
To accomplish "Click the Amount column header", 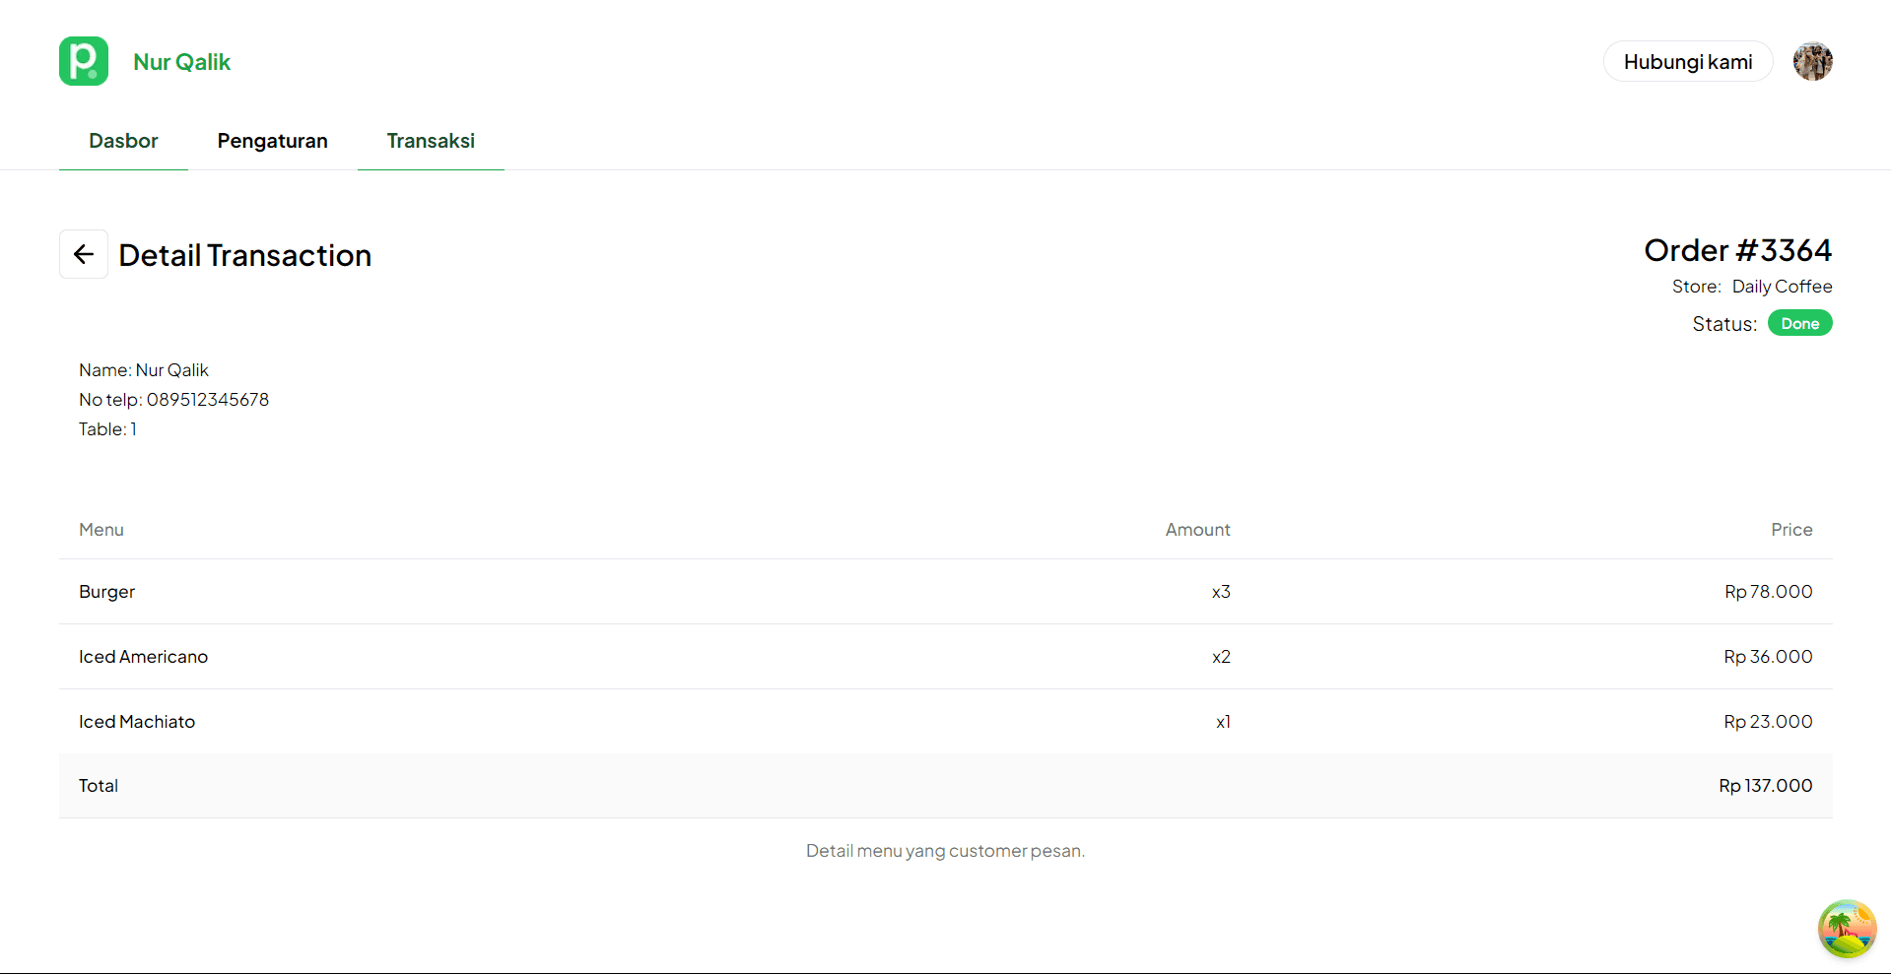I will pyautogui.click(x=1197, y=530).
